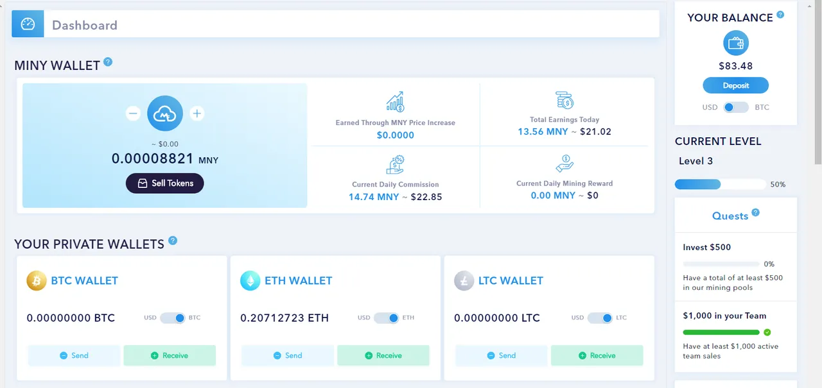Click the 0.00 MNY mining reward value
This screenshot has width=822, height=388.
point(553,196)
